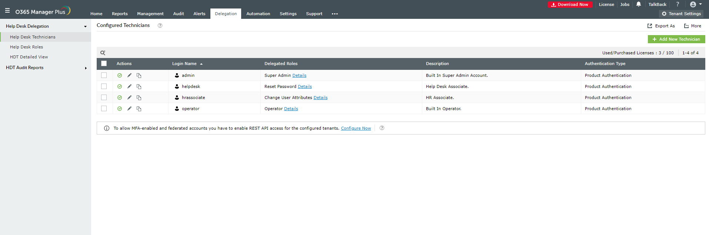This screenshot has height=235, width=709.
Task: Open the notifications bell icon
Action: 639,4
